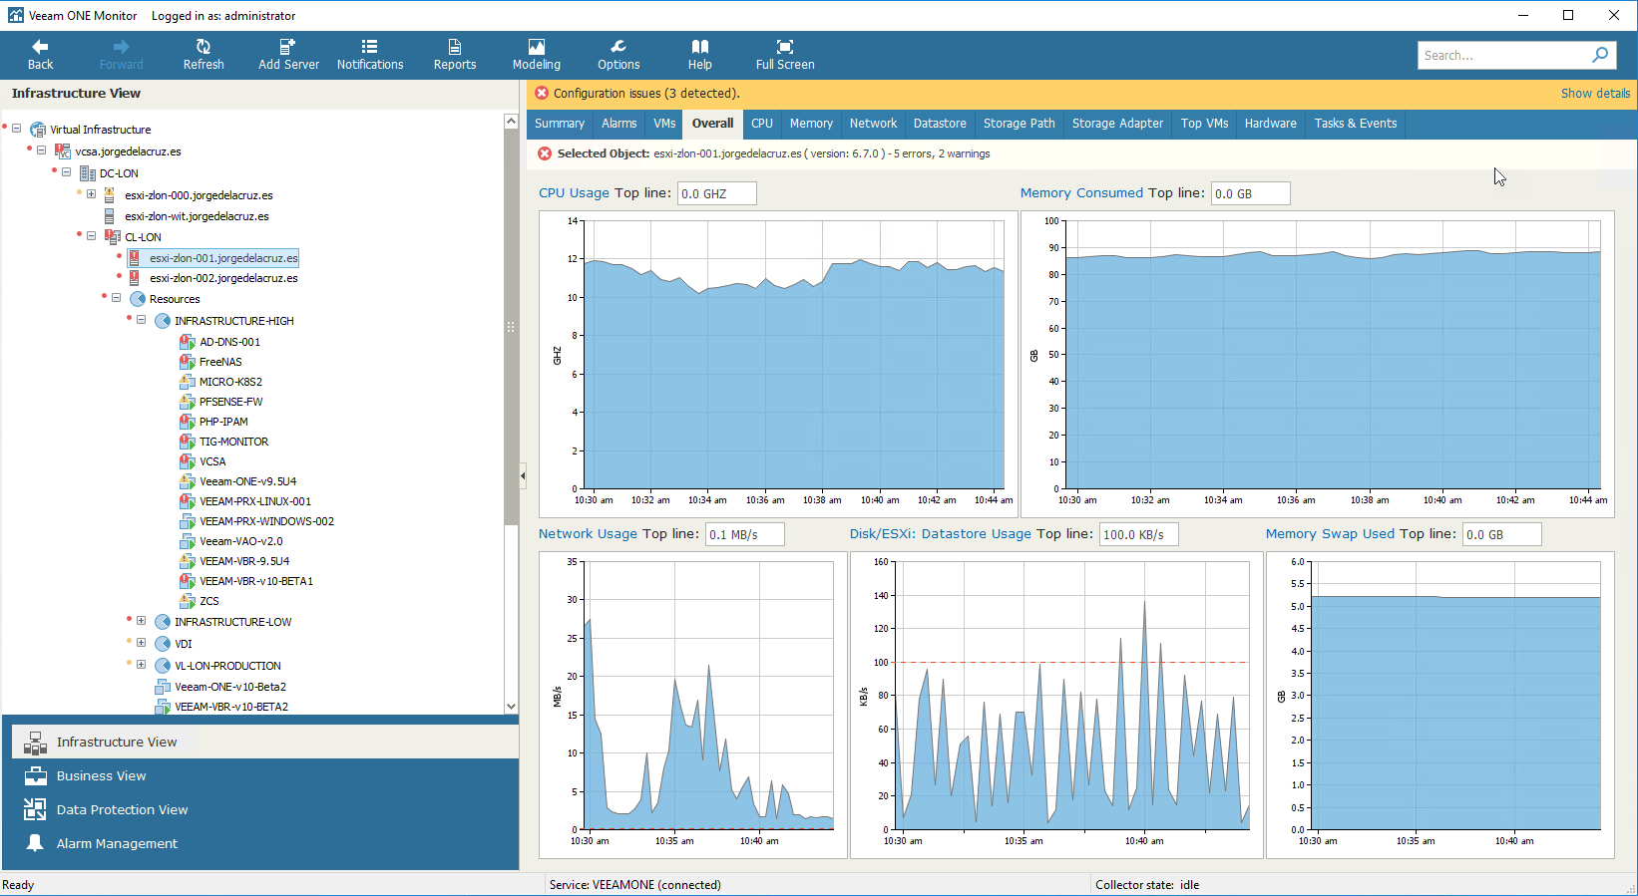This screenshot has height=896, width=1638.
Task: Click the search magnifier icon
Action: point(1600,55)
